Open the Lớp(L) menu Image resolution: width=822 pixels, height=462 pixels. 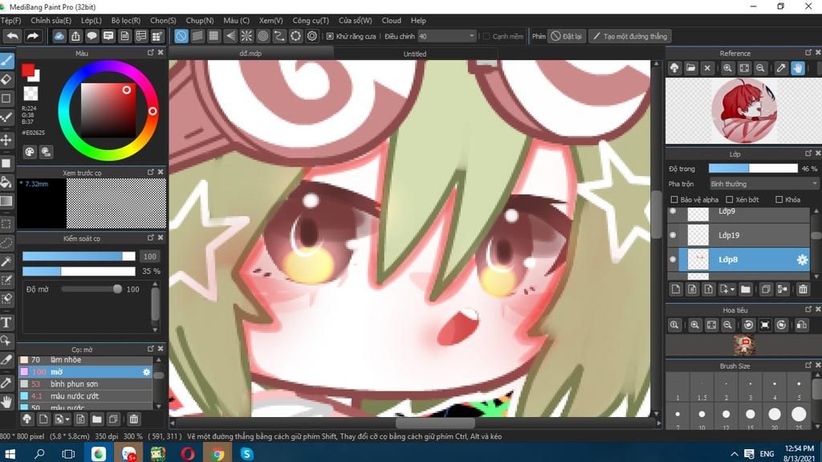click(92, 20)
